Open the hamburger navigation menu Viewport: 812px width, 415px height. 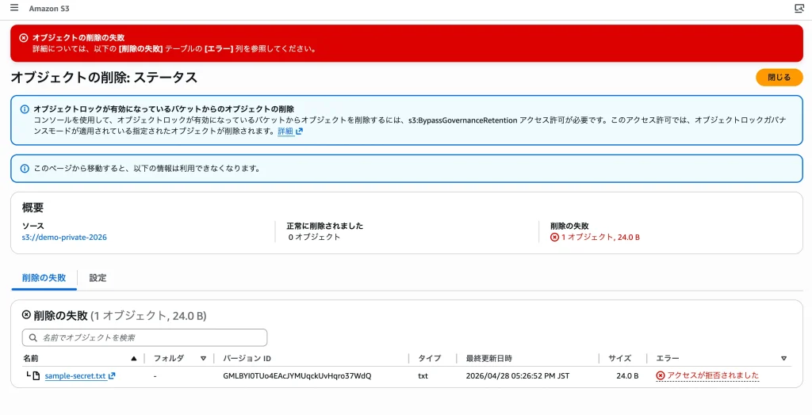point(14,8)
